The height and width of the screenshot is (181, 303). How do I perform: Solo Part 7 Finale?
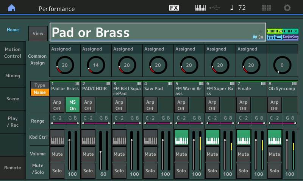point(243,170)
